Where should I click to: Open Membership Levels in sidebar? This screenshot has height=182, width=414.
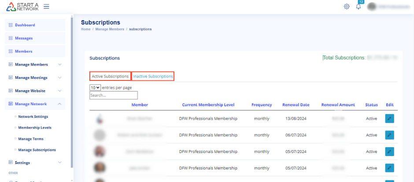click(x=34, y=127)
